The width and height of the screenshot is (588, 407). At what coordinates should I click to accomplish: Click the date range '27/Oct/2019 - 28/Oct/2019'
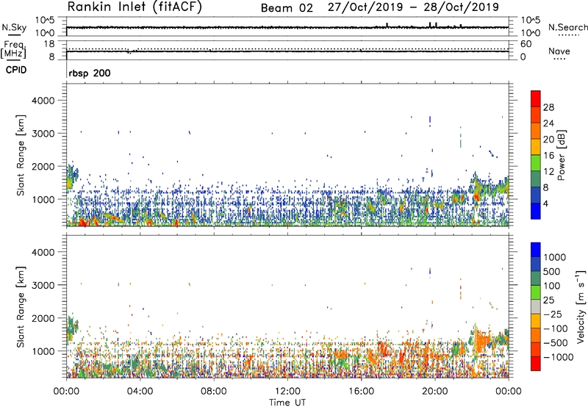pyautogui.click(x=413, y=7)
